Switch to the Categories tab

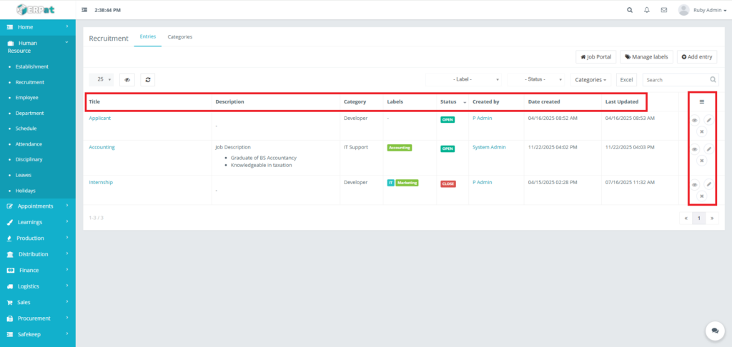[x=179, y=37]
